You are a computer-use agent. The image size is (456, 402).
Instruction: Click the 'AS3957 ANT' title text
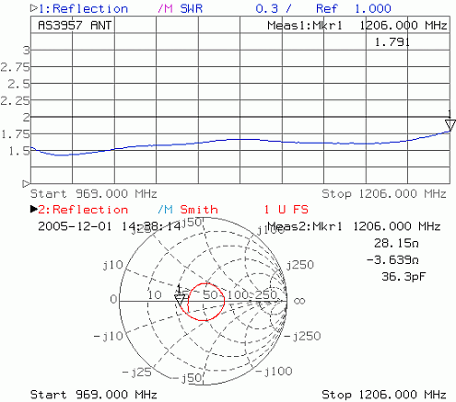(x=75, y=25)
